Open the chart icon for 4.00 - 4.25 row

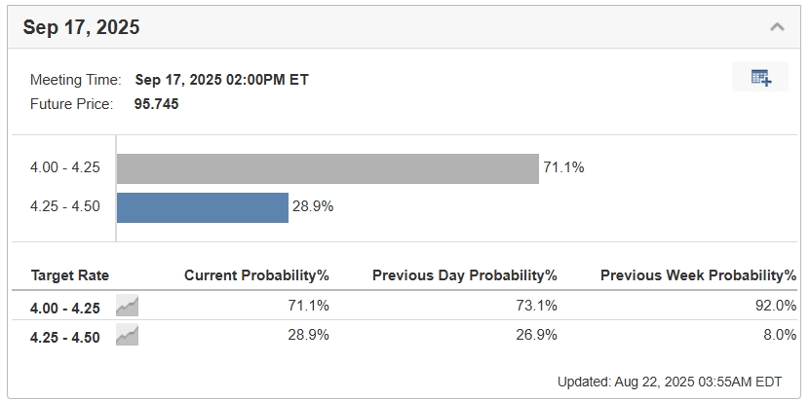[127, 306]
